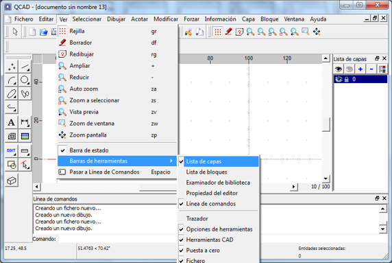The width and height of the screenshot is (392, 263).
Task: Enable Examinador de biblioteca
Action: coord(219,183)
